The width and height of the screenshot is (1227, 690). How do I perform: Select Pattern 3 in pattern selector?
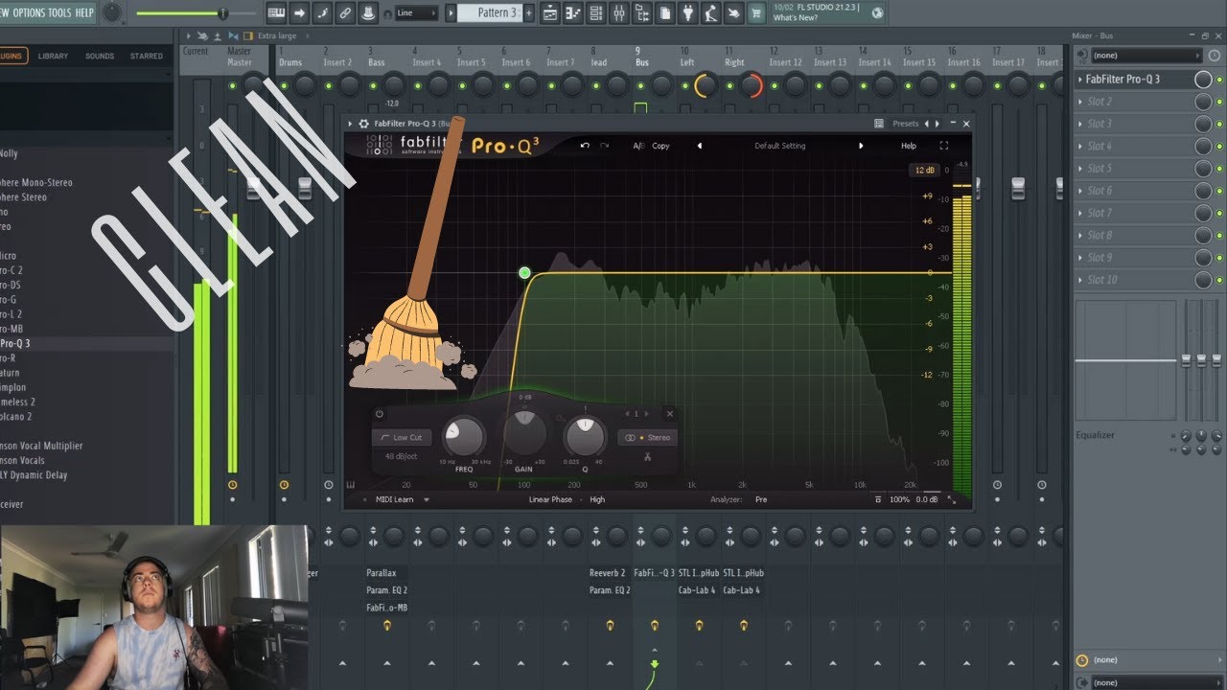coord(490,12)
